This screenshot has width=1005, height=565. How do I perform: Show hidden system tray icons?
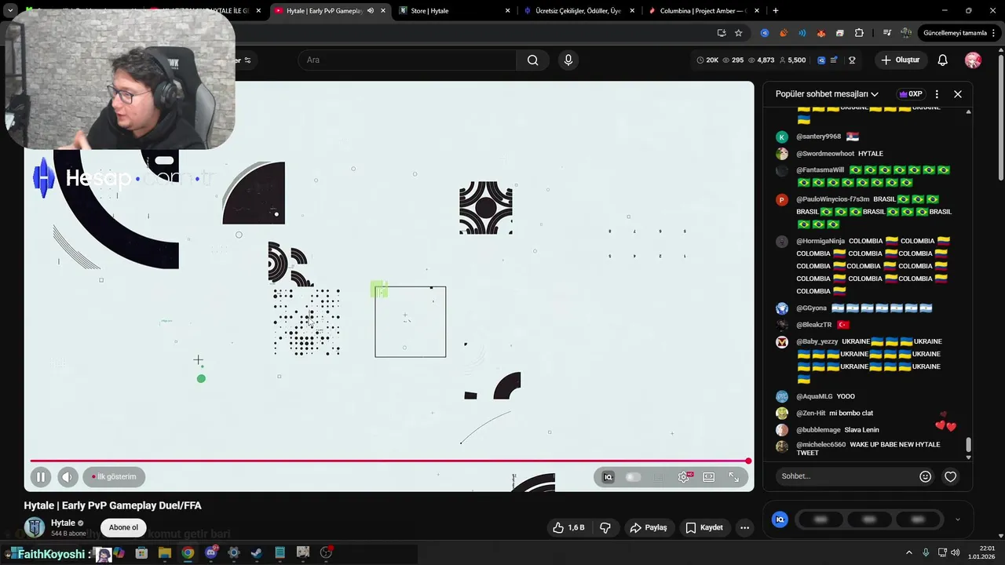pos(909,553)
